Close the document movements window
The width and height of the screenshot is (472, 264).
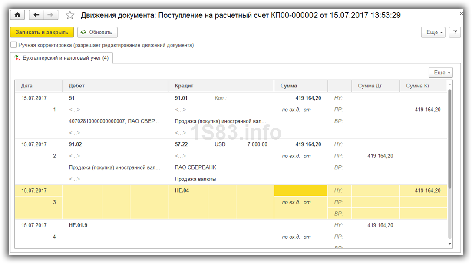coord(461,14)
